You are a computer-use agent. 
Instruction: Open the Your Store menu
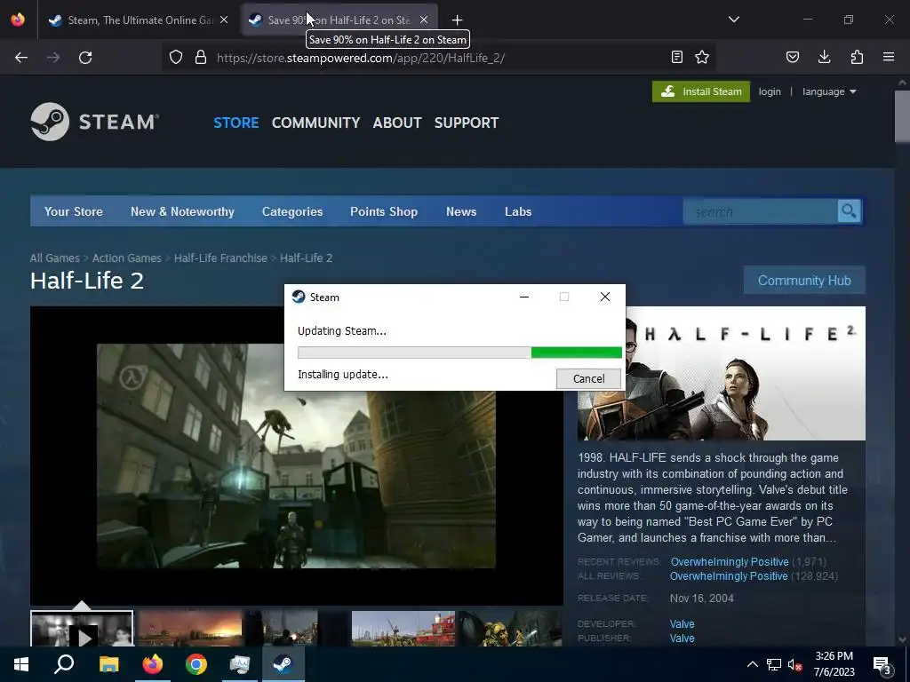tap(74, 211)
